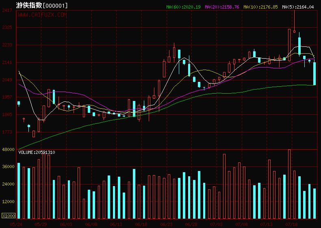Screen dimensions: 321x228
Task: Click the tallest red volume bar near 07/18
Action: (x=289, y=184)
